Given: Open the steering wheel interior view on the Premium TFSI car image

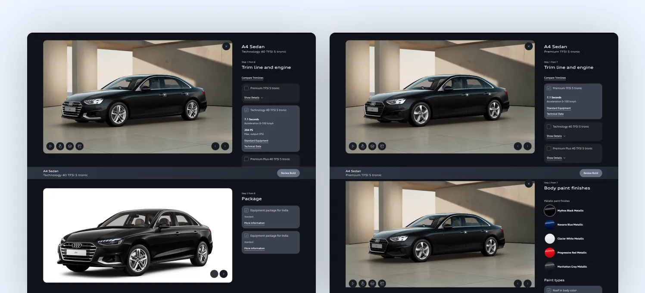Looking at the screenshot, I should click(372, 146).
